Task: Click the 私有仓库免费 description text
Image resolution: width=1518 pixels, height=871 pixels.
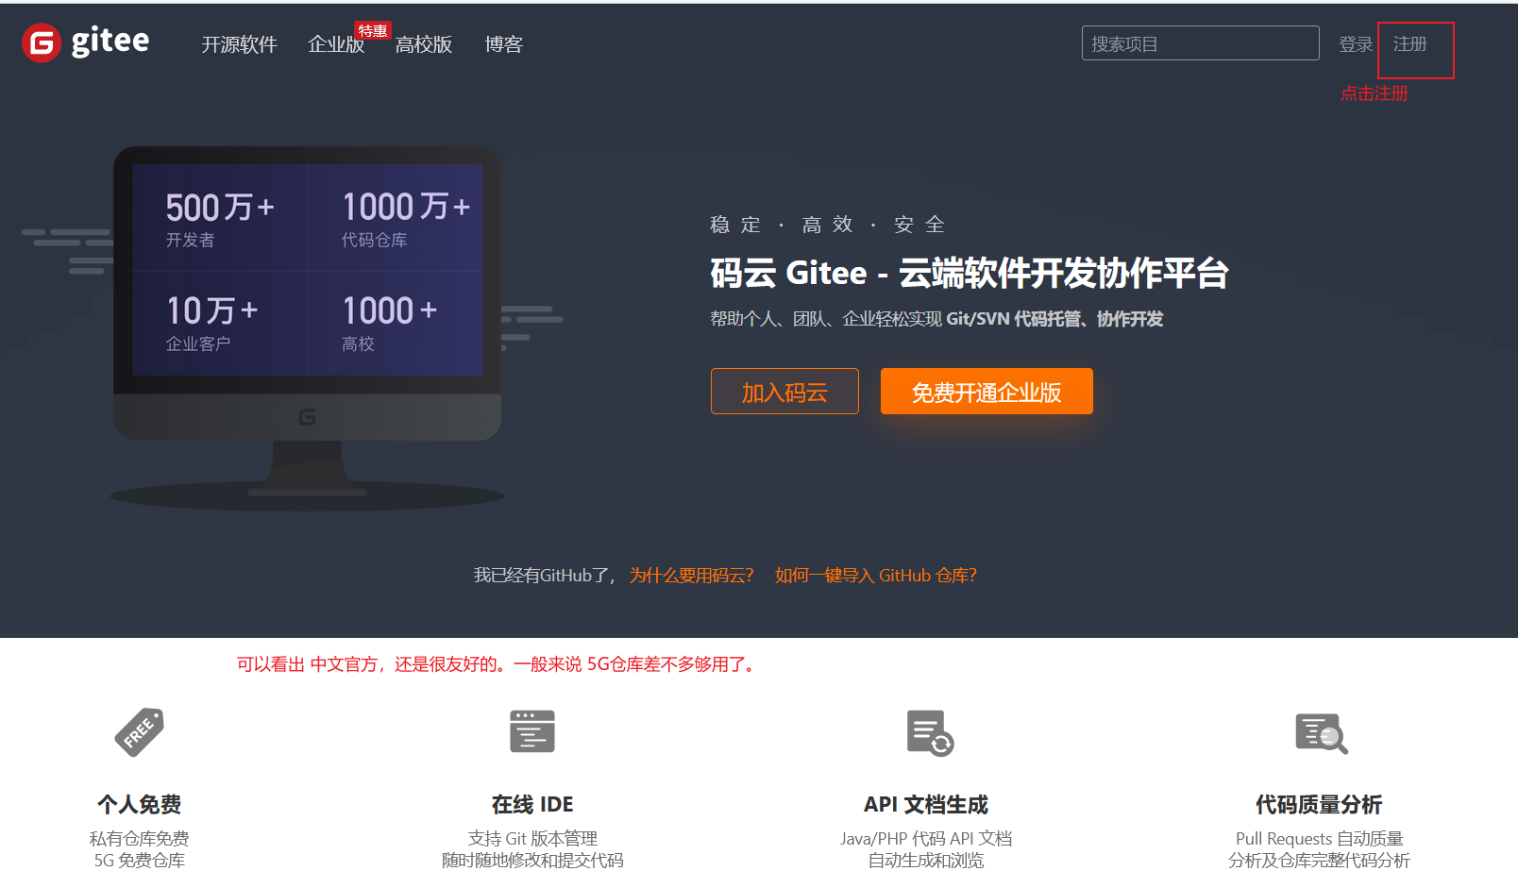Action: pyautogui.click(x=140, y=839)
